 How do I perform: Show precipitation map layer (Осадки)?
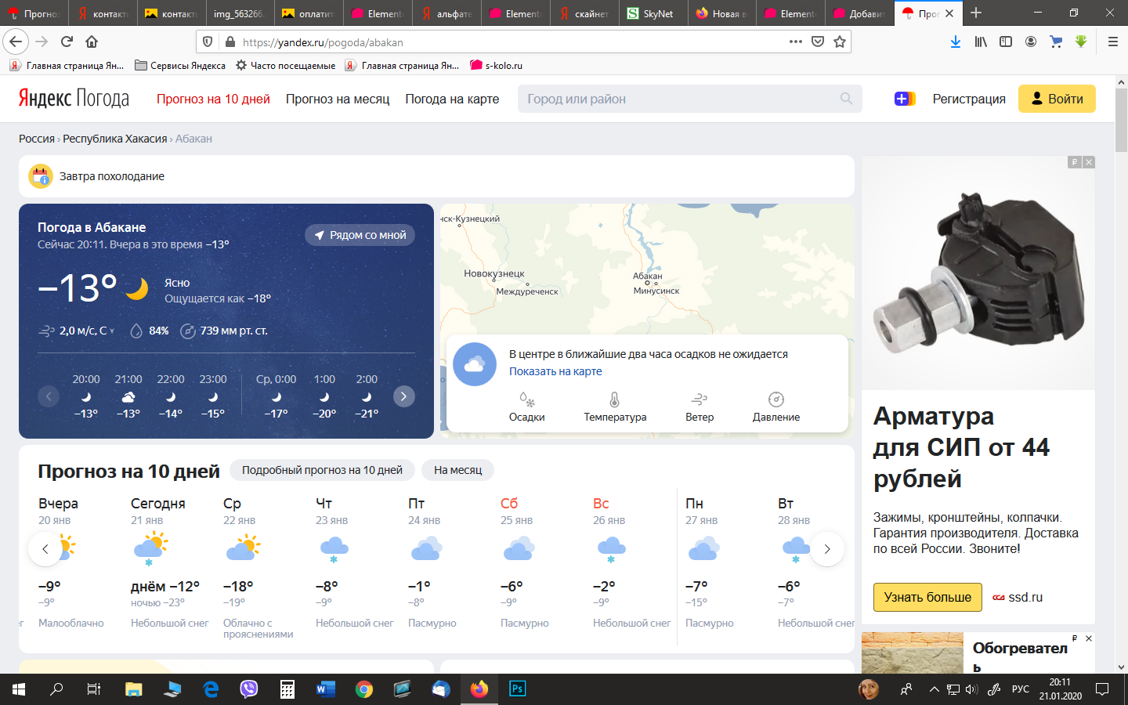[527, 407]
